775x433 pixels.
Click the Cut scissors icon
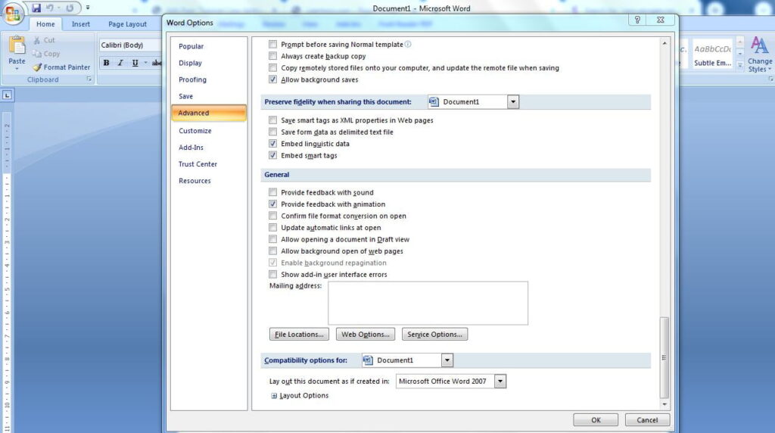click(x=37, y=40)
